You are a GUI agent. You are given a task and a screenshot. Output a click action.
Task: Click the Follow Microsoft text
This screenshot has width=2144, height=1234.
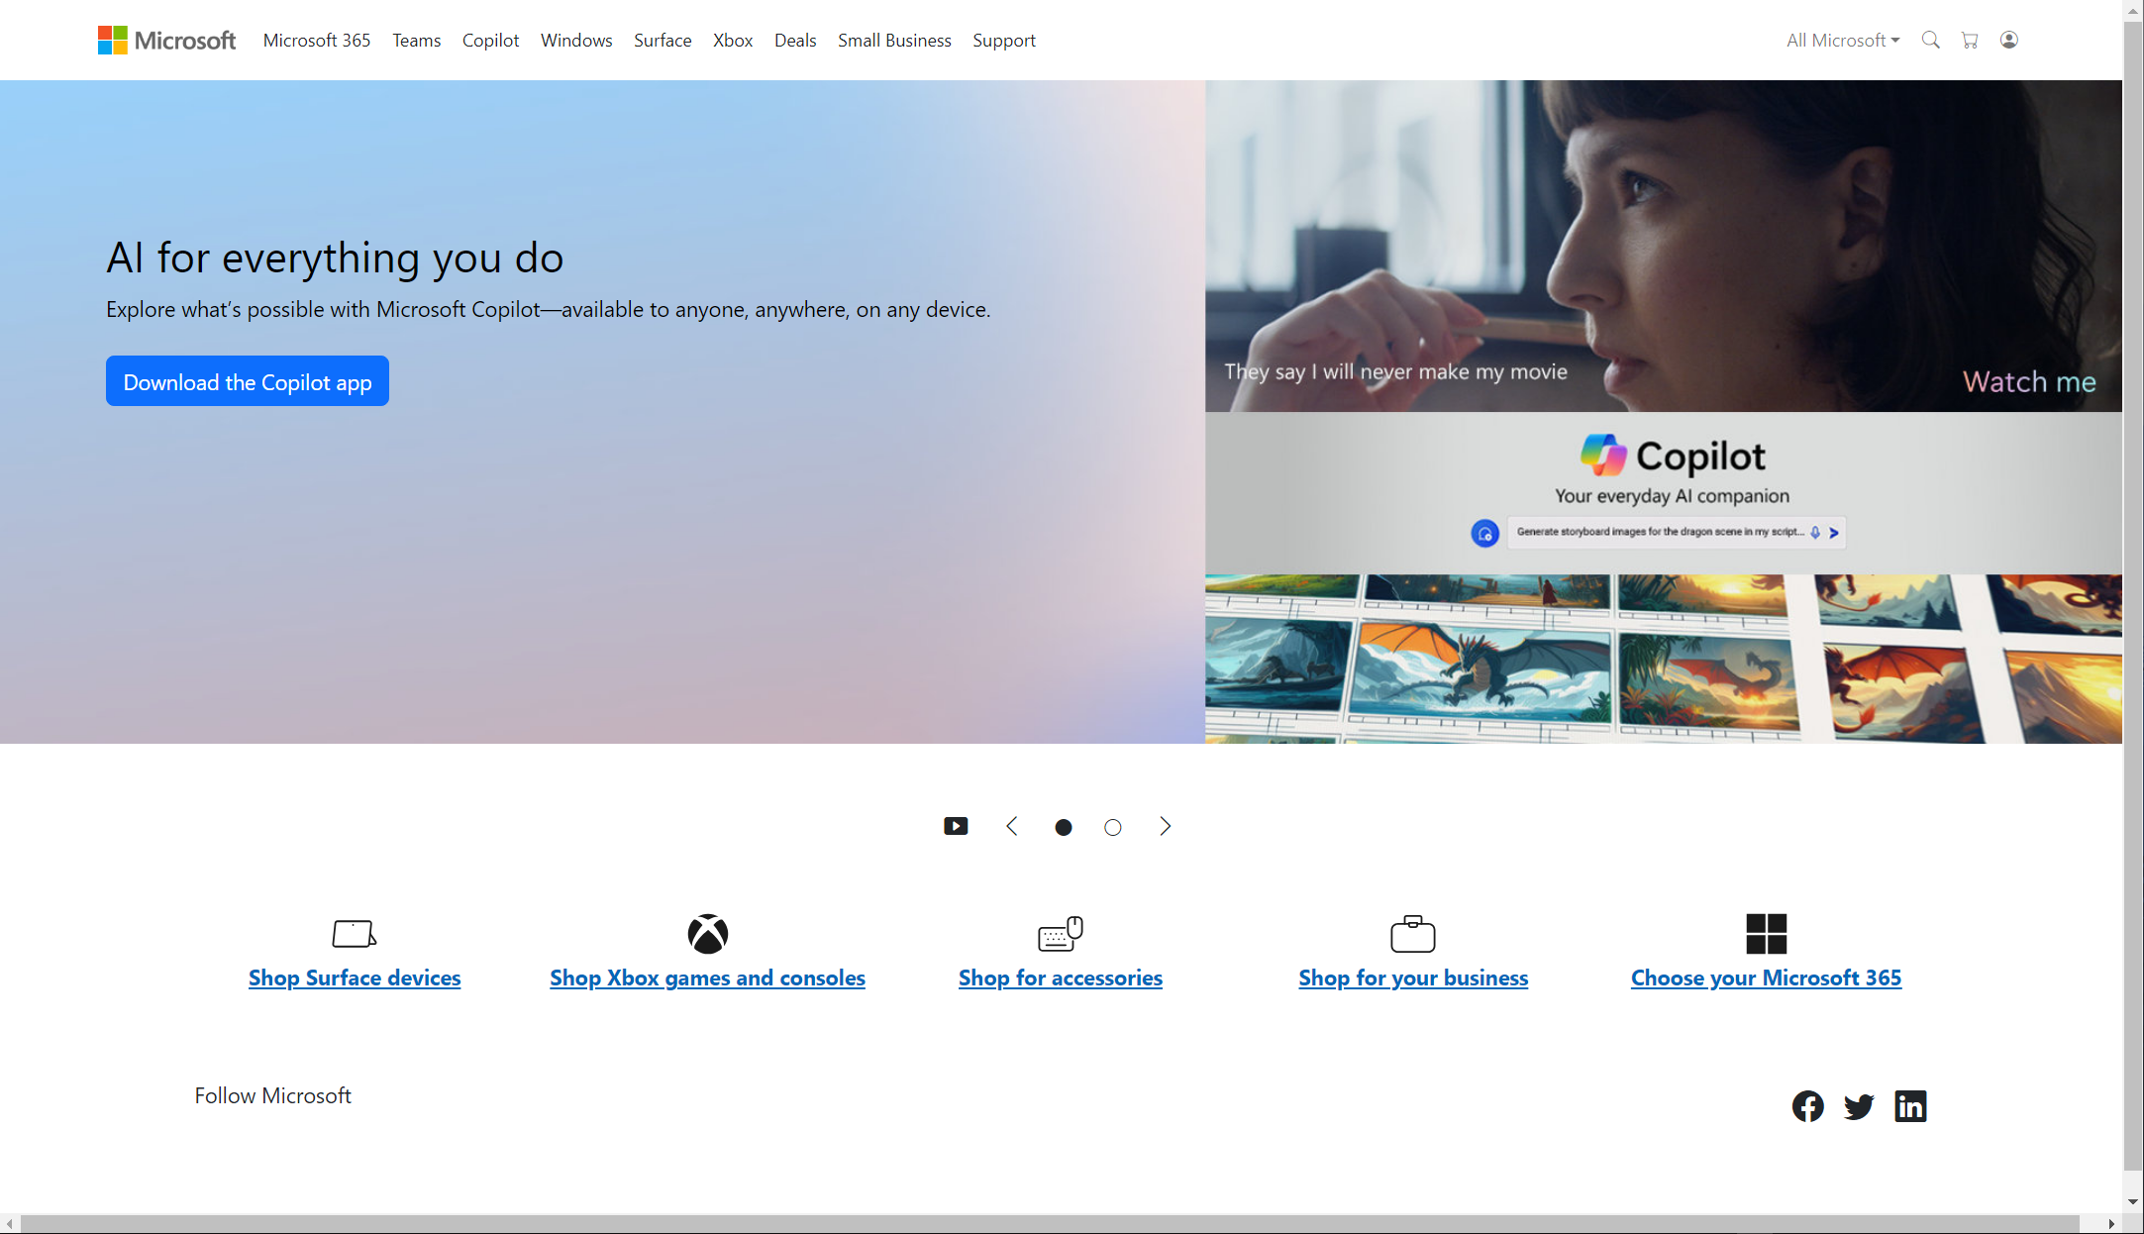point(272,1095)
